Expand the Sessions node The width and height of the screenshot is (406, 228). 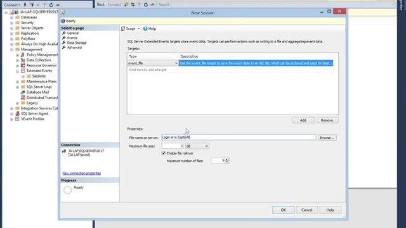[23, 77]
